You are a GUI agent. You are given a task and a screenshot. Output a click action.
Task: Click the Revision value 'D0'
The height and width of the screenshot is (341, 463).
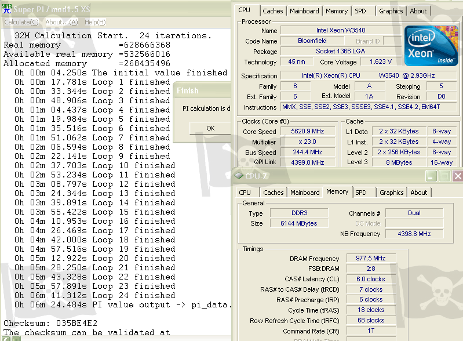pos(441,97)
